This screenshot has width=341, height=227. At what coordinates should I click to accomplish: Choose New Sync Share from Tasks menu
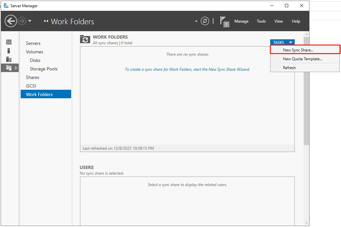pos(305,50)
